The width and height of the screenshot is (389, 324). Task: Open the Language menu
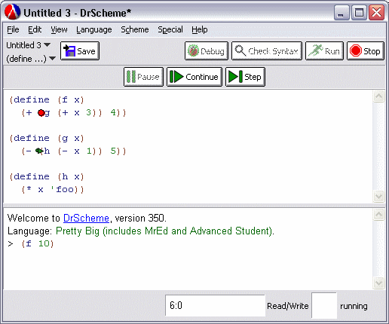94,29
